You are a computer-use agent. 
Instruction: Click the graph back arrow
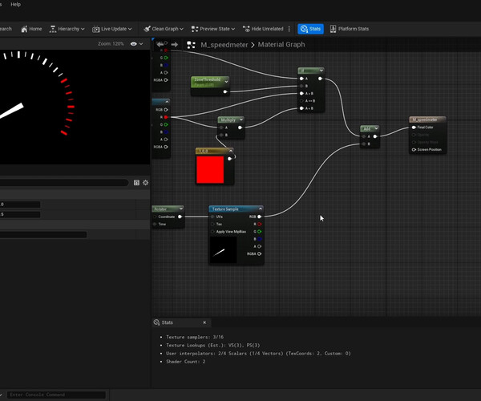tap(160, 44)
